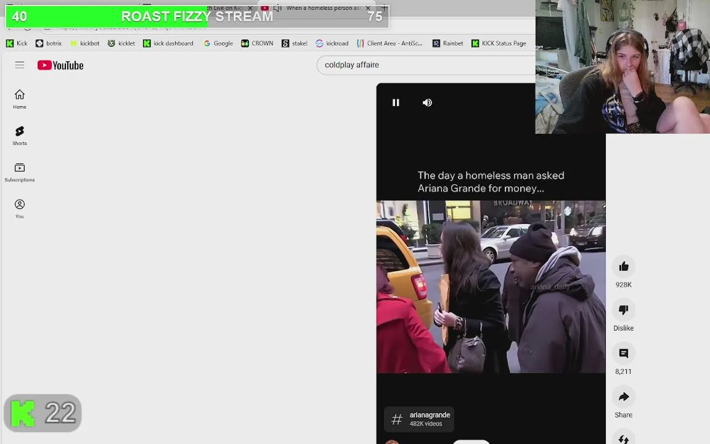Viewport: 710px width, 444px height.
Task: Share the Short via Share arrow
Action: point(624,397)
